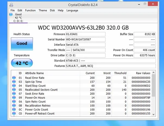This screenshot has width=164, height=126.
Task: Click the attribute list scrollbar thumb
Action: (153, 85)
